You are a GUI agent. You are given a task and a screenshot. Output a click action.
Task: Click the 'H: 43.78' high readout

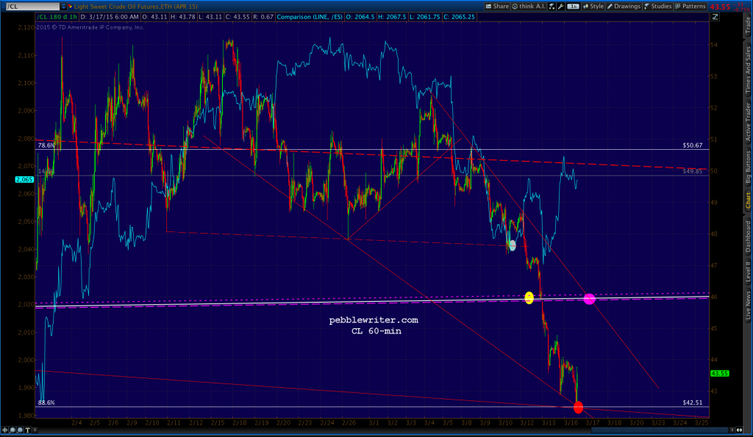click(183, 17)
